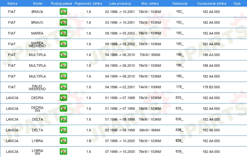Click the 74kW / 100KM power cell
This screenshot has height=157, width=247.
pos(150,87)
